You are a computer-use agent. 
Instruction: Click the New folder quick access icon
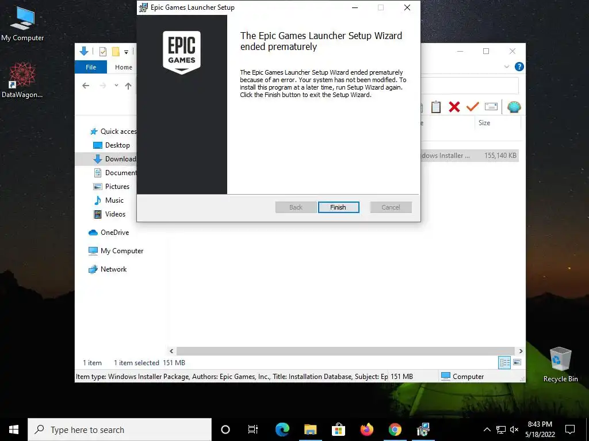[116, 51]
